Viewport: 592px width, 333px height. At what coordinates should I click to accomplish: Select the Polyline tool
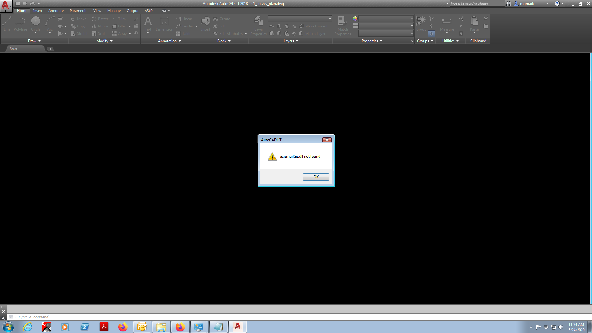point(20,24)
